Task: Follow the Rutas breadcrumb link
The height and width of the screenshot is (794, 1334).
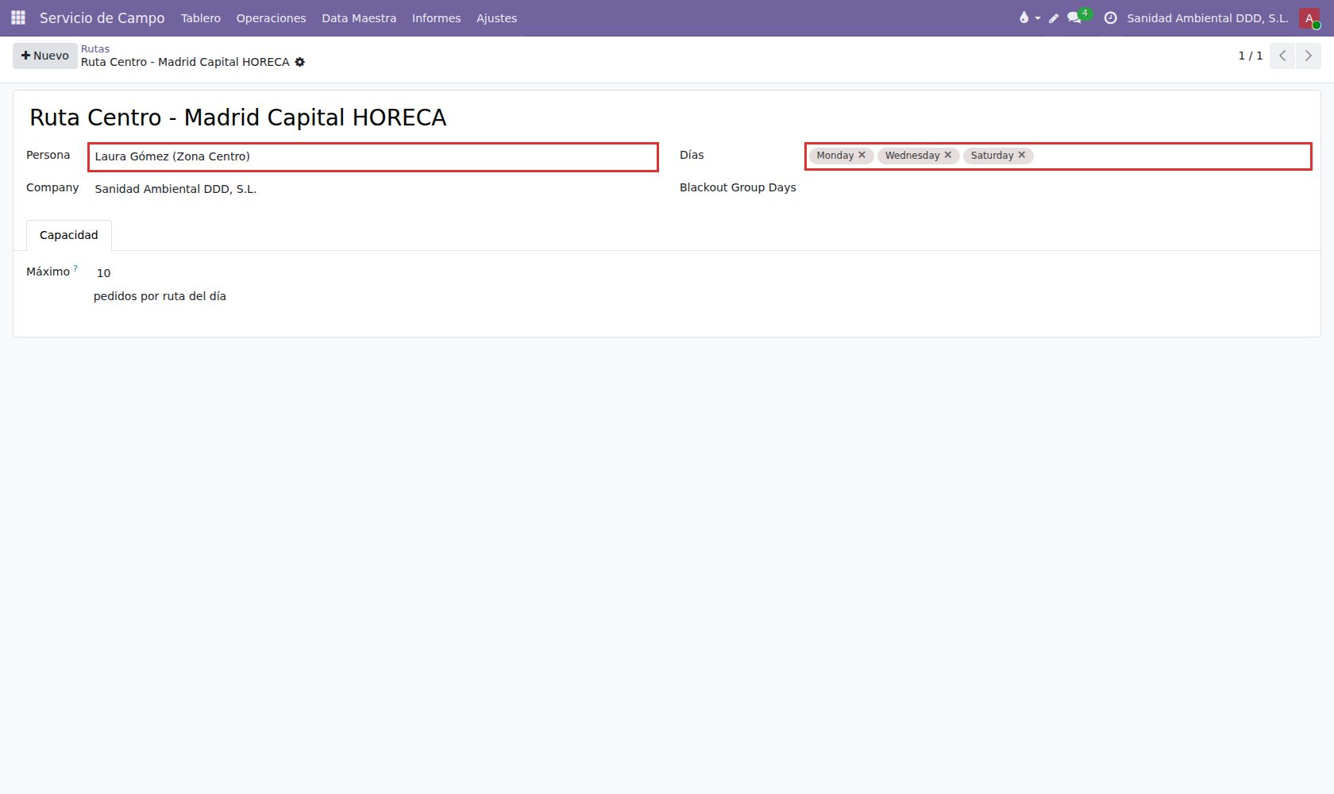Action: (x=95, y=48)
